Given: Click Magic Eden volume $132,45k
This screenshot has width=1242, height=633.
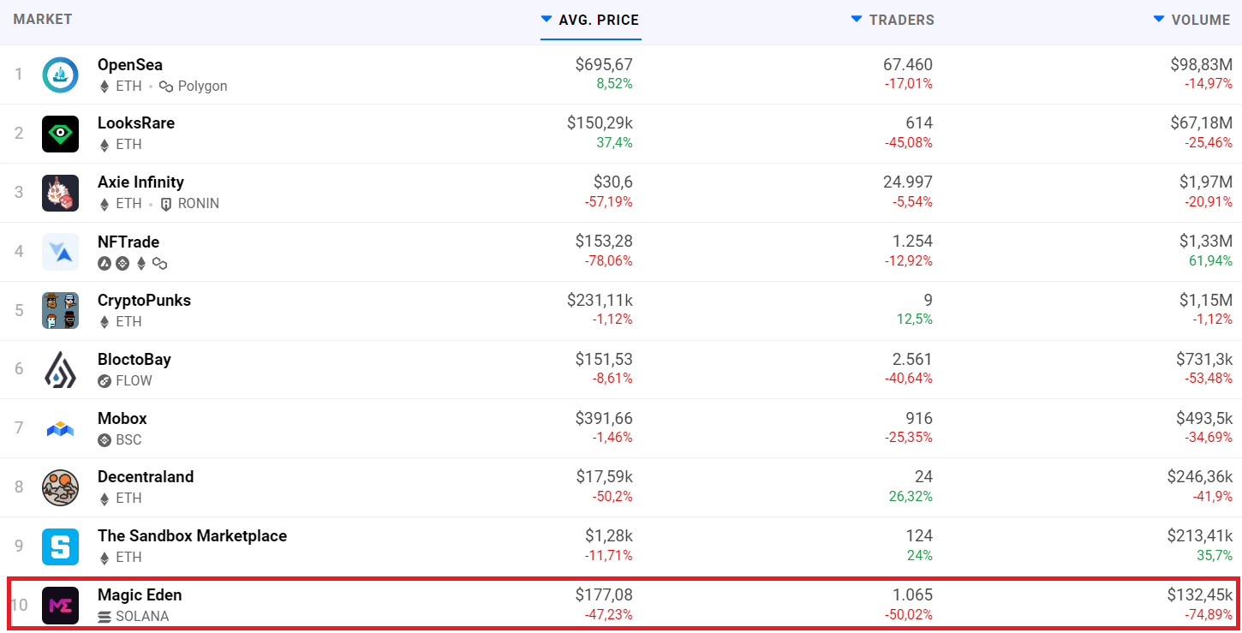Looking at the screenshot, I should click(1199, 595).
